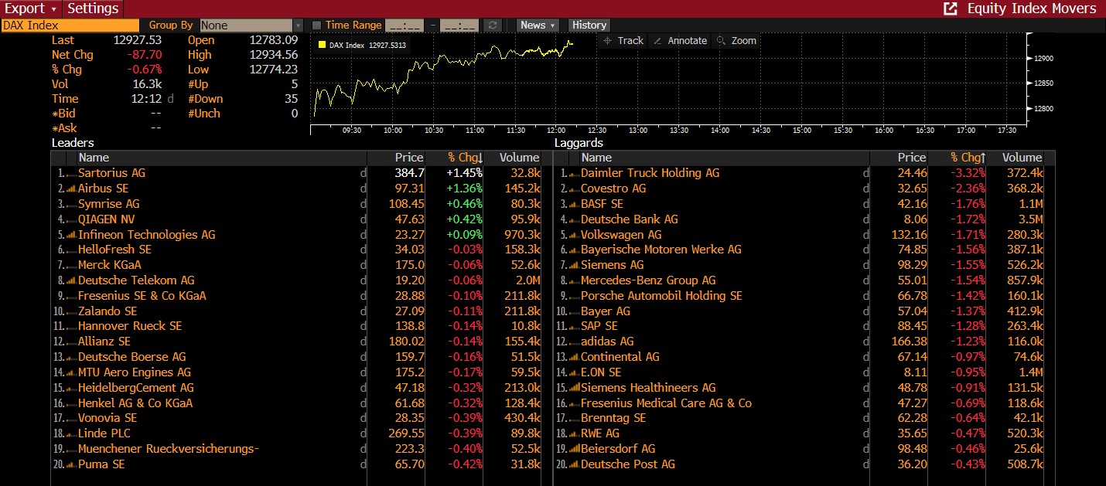Screen dimensions: 1106x486
Task: Open Sartorius AG in Leaders list
Action: pyautogui.click(x=111, y=173)
